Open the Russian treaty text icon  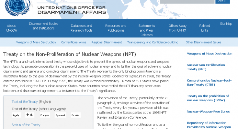point(60,115)
